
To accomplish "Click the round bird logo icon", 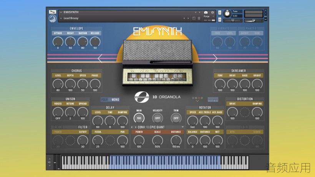I will pyautogui.click(x=52, y=18).
